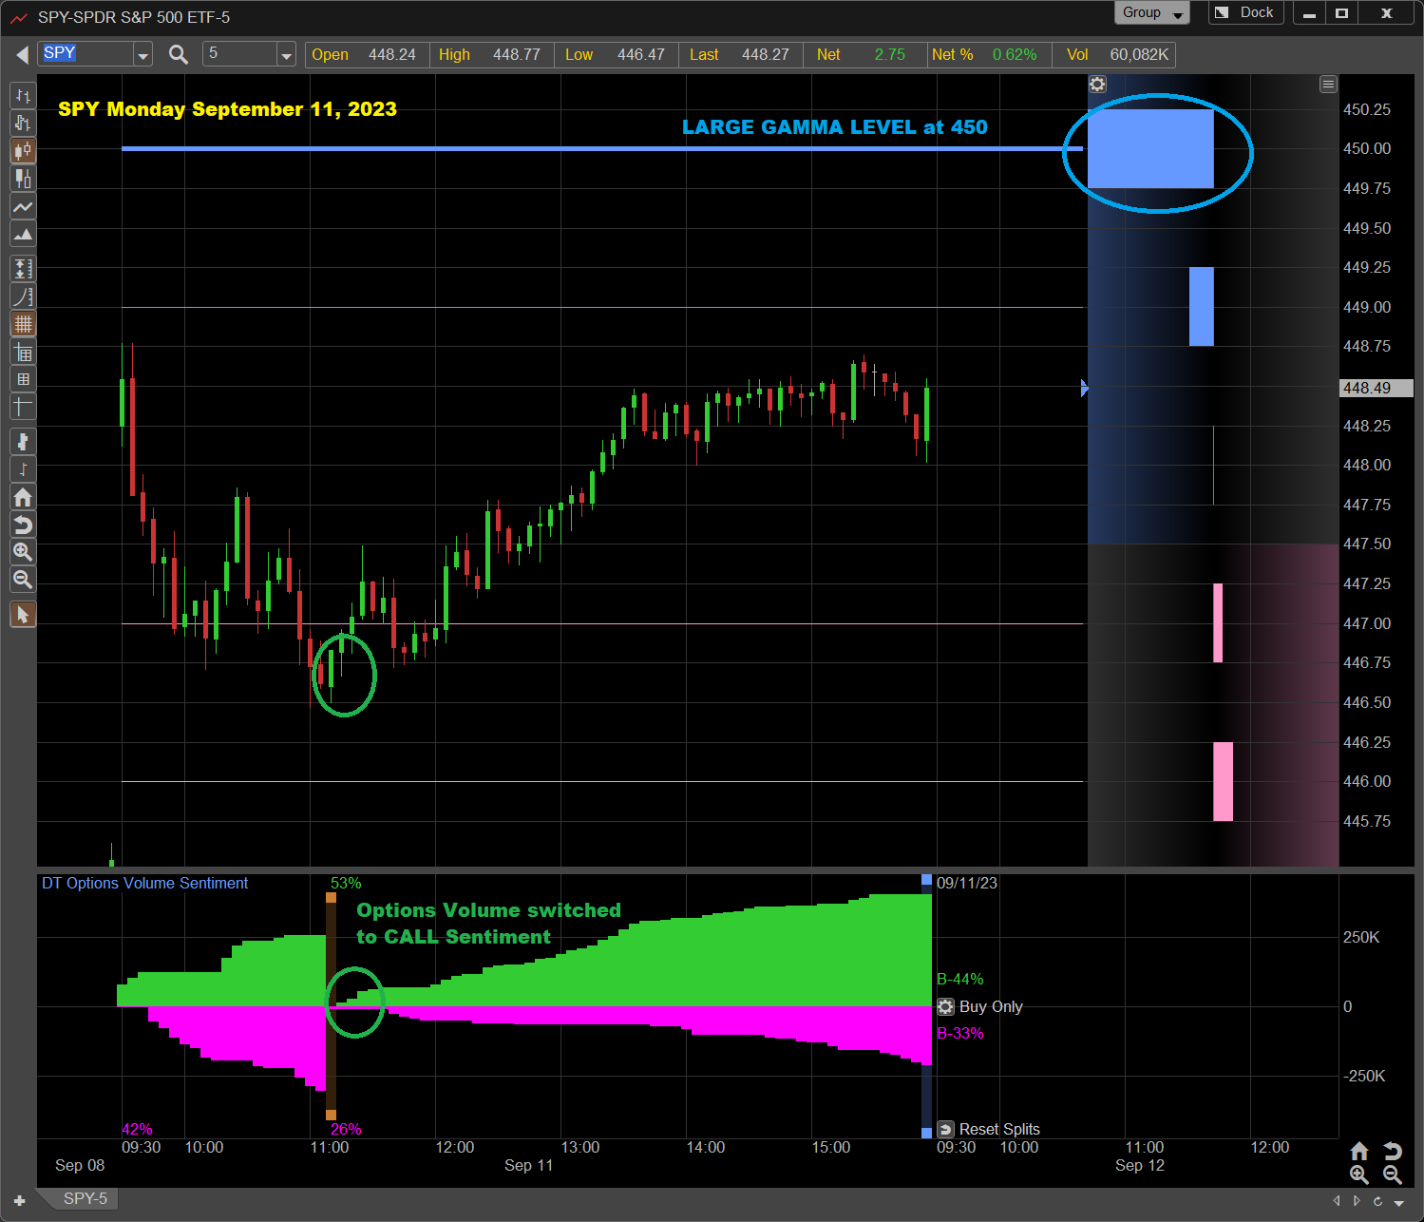The image size is (1424, 1222).
Task: Click the magenta B-33% label
Action: point(960,1033)
